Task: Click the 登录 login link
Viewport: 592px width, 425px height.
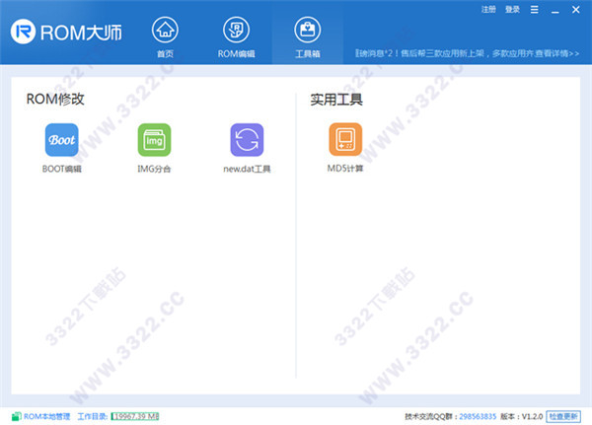Action: point(512,9)
